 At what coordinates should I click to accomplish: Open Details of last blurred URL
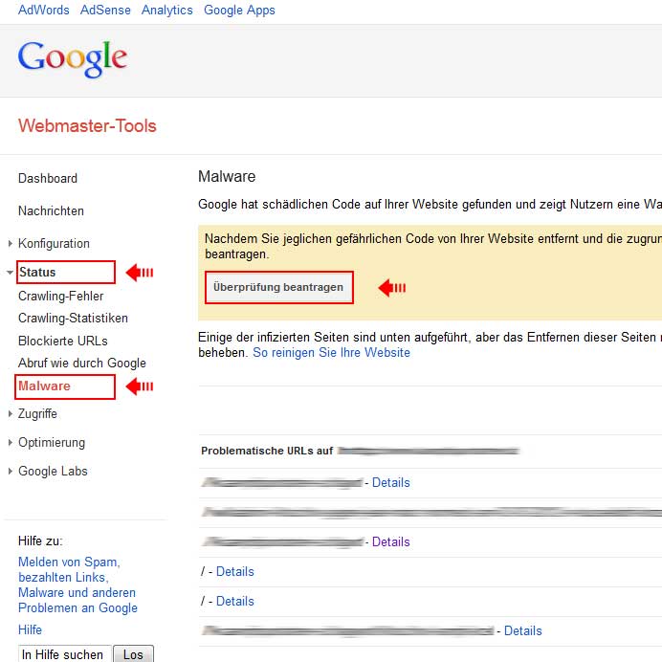pyautogui.click(x=523, y=630)
